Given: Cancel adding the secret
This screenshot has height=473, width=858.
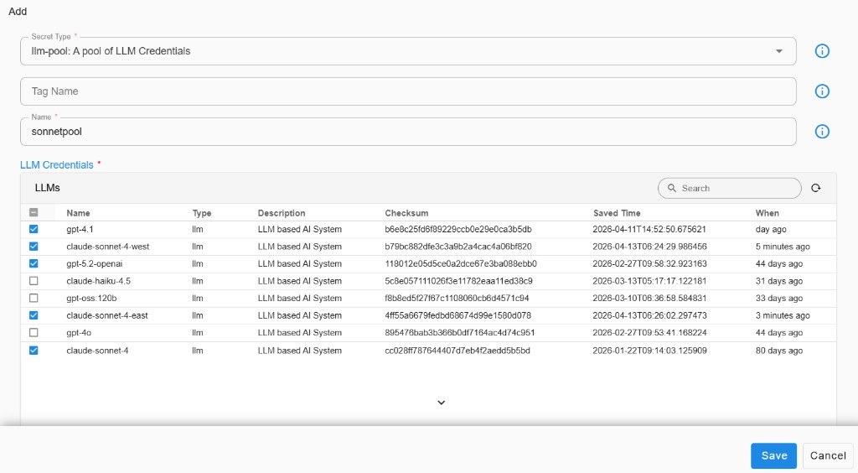Looking at the screenshot, I should [x=828, y=455].
